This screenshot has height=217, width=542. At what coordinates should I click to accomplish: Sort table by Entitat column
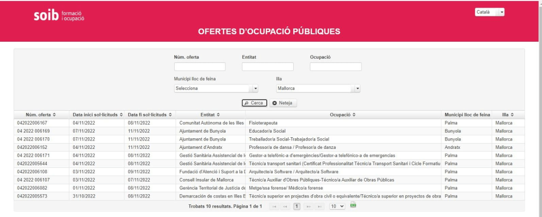click(x=211, y=115)
